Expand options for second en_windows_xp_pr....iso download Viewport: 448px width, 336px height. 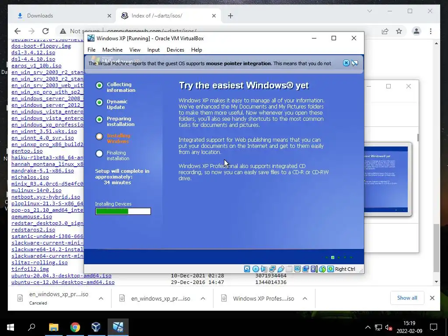pos(203,298)
